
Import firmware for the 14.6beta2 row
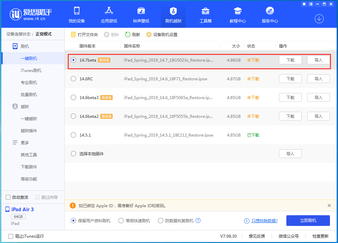tap(319, 116)
